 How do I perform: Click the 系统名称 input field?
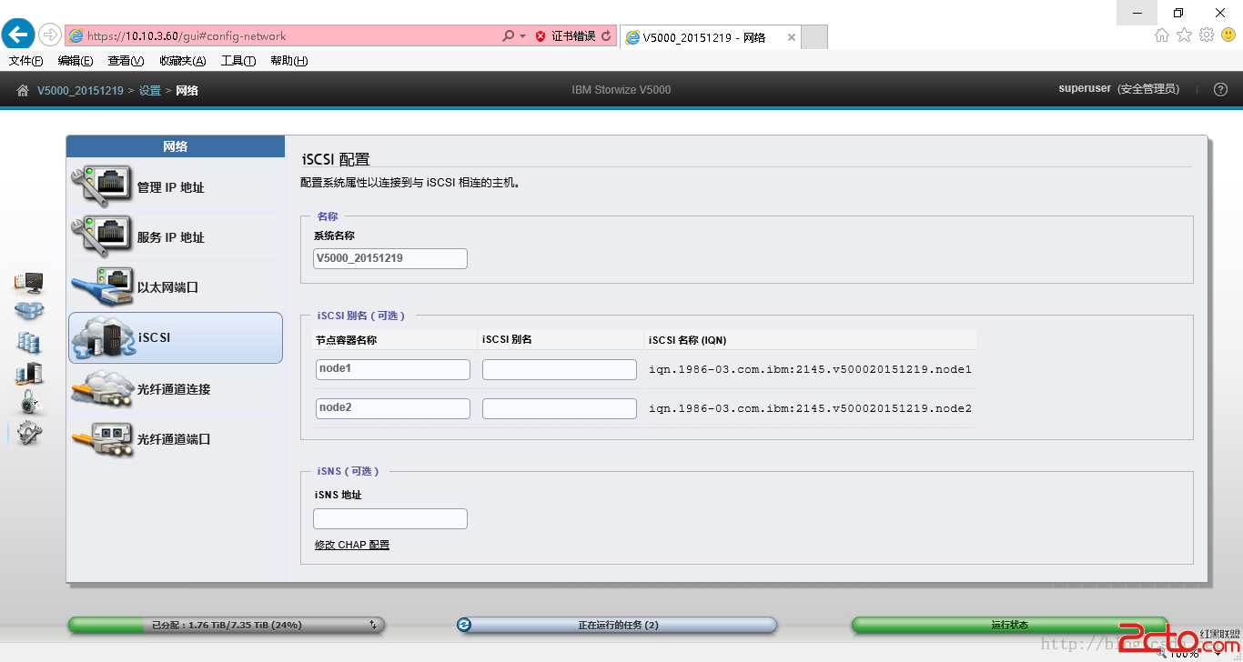pos(390,258)
